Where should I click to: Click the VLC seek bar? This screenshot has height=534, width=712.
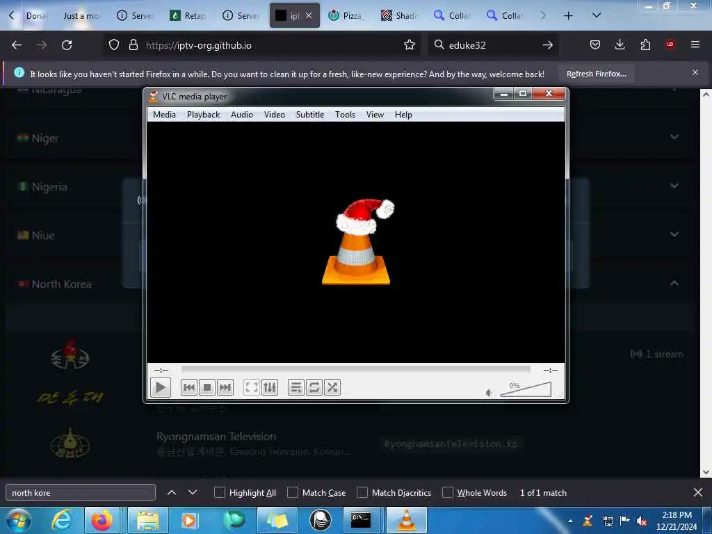(x=355, y=370)
